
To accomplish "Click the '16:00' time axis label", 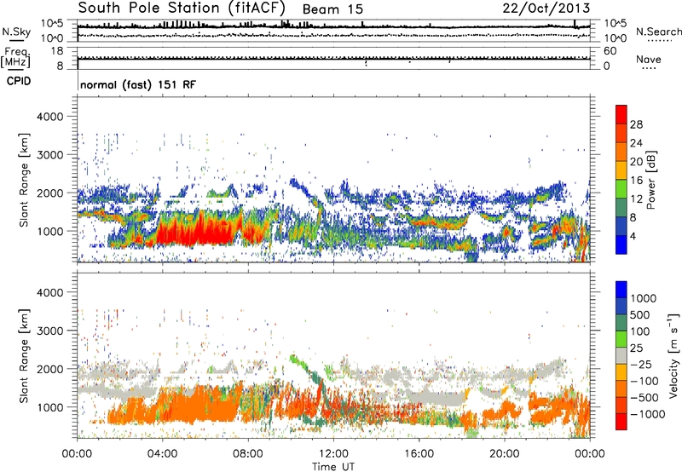I will tap(419, 454).
